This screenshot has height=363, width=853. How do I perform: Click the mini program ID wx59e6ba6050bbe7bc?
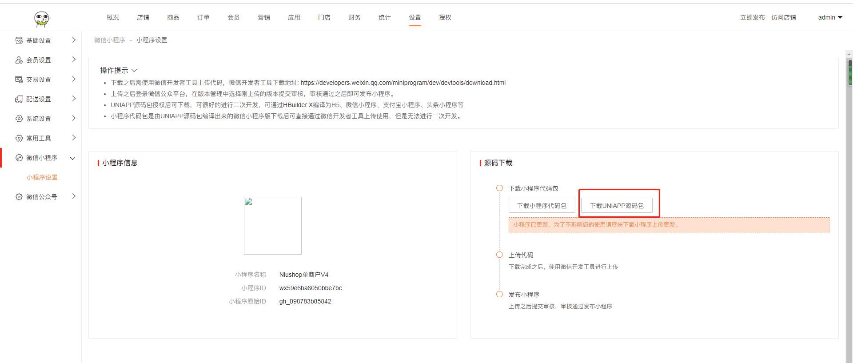click(311, 288)
